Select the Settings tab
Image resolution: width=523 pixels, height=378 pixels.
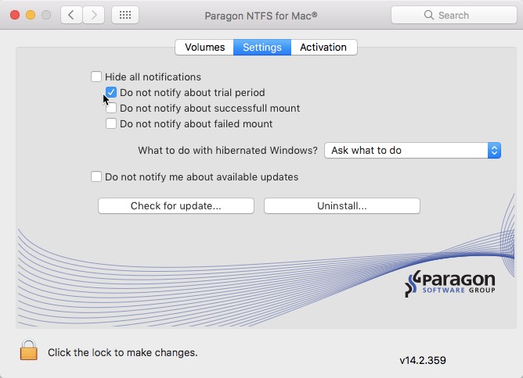pyautogui.click(x=261, y=47)
